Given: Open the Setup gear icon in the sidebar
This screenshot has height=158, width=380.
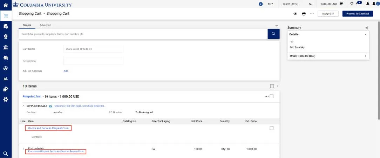Looking at the screenshot, I should [x=6, y=99].
